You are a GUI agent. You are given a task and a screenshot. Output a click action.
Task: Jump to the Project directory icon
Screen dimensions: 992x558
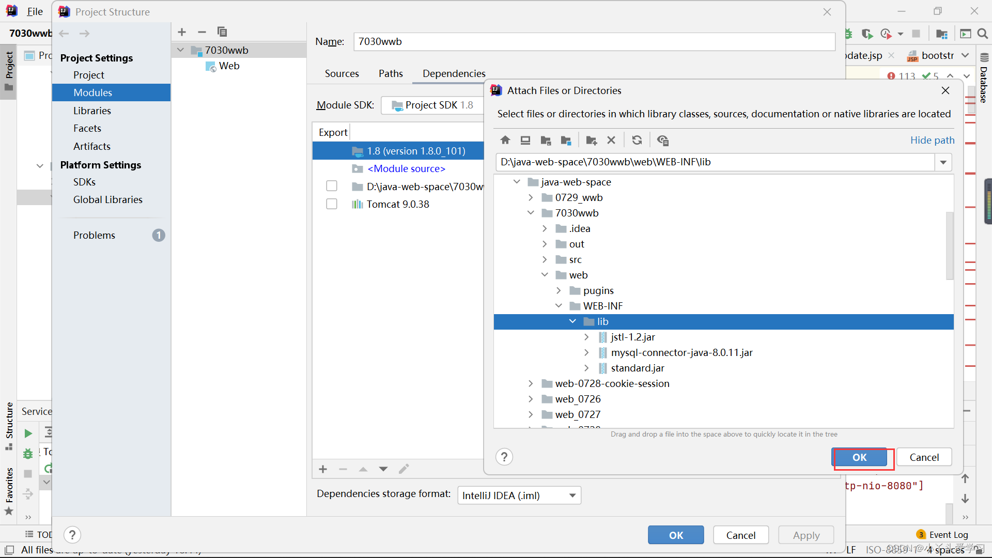tap(546, 140)
